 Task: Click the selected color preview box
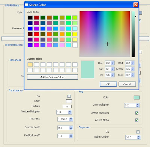point(87,70)
